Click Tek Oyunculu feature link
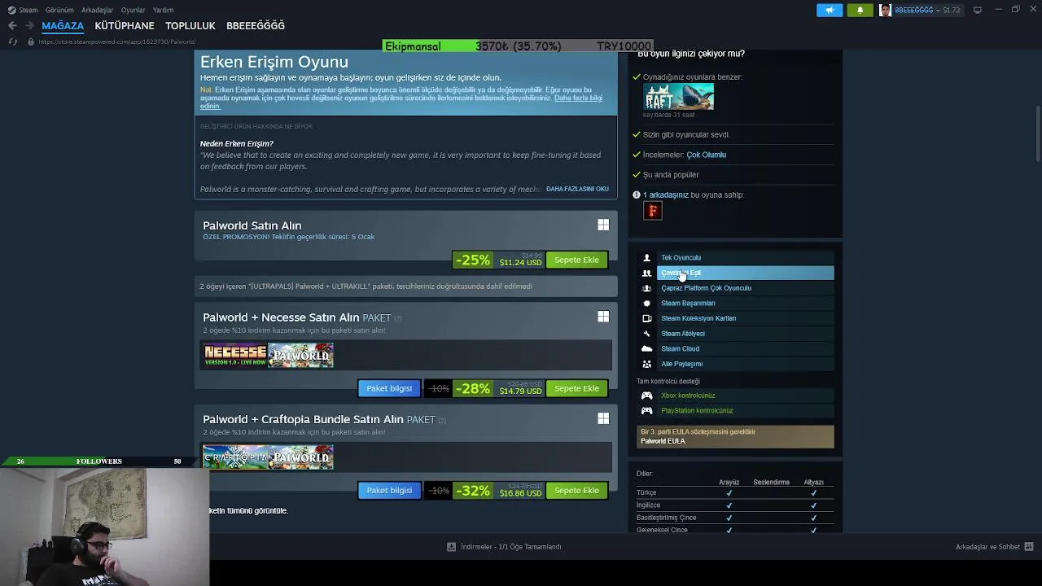 [x=681, y=258]
